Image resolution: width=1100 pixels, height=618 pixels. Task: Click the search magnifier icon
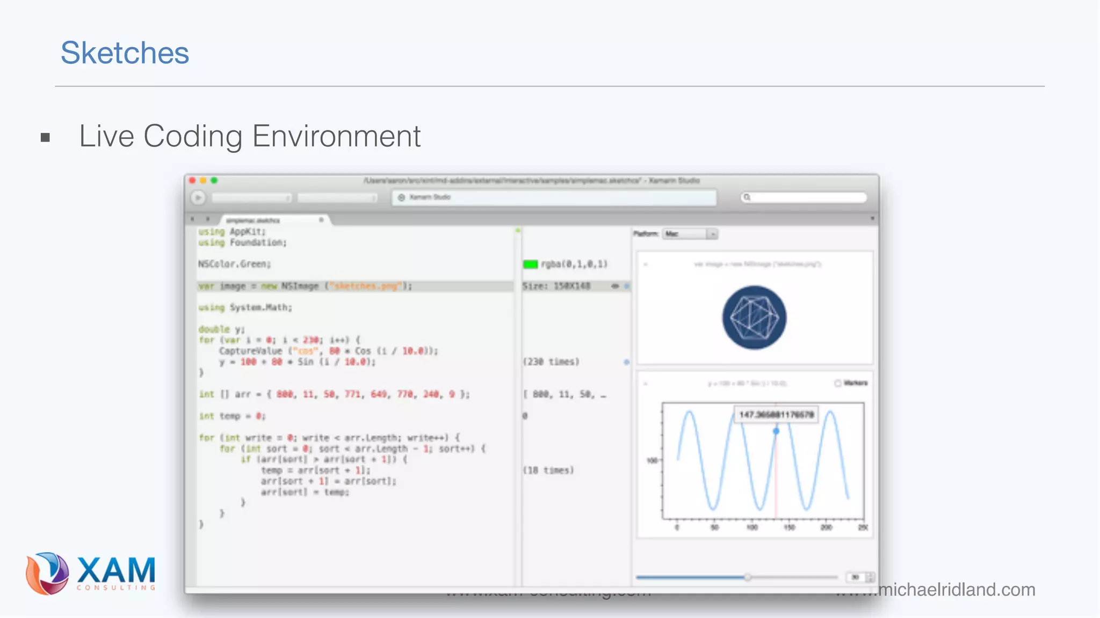click(x=747, y=197)
